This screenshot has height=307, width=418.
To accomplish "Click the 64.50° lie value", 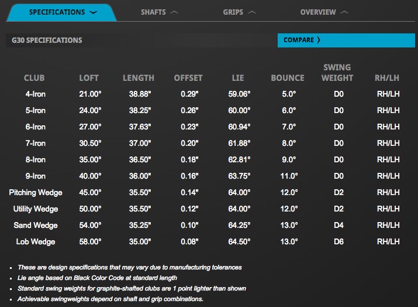I will coord(239,242).
